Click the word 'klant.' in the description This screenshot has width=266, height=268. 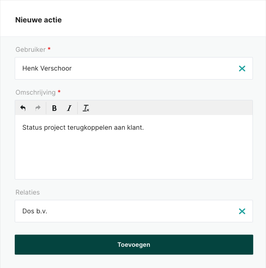click(135, 128)
